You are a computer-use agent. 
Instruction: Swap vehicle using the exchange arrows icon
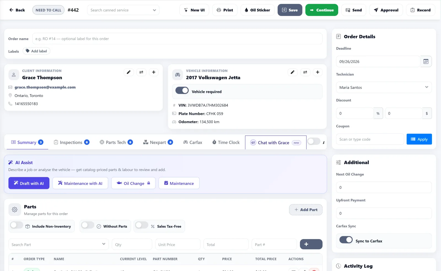(x=305, y=72)
